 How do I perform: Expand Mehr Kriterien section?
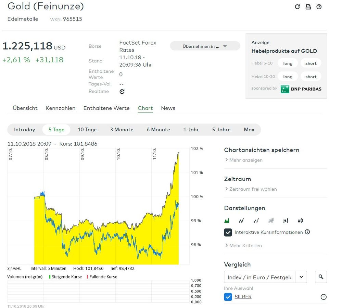coord(243,246)
